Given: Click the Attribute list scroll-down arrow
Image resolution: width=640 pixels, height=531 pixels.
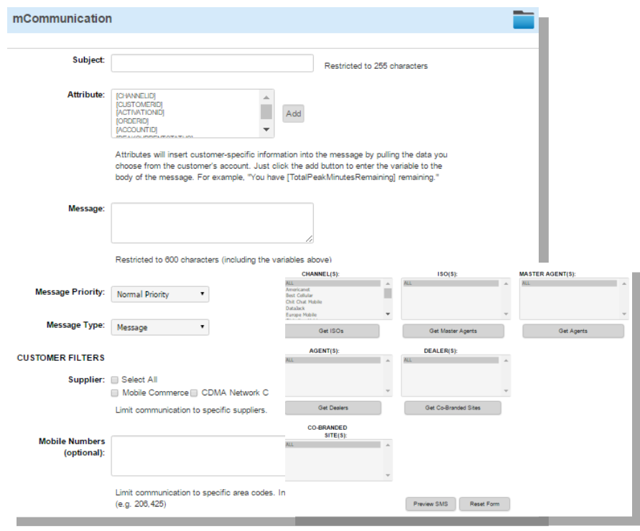Looking at the screenshot, I should pos(266,130).
